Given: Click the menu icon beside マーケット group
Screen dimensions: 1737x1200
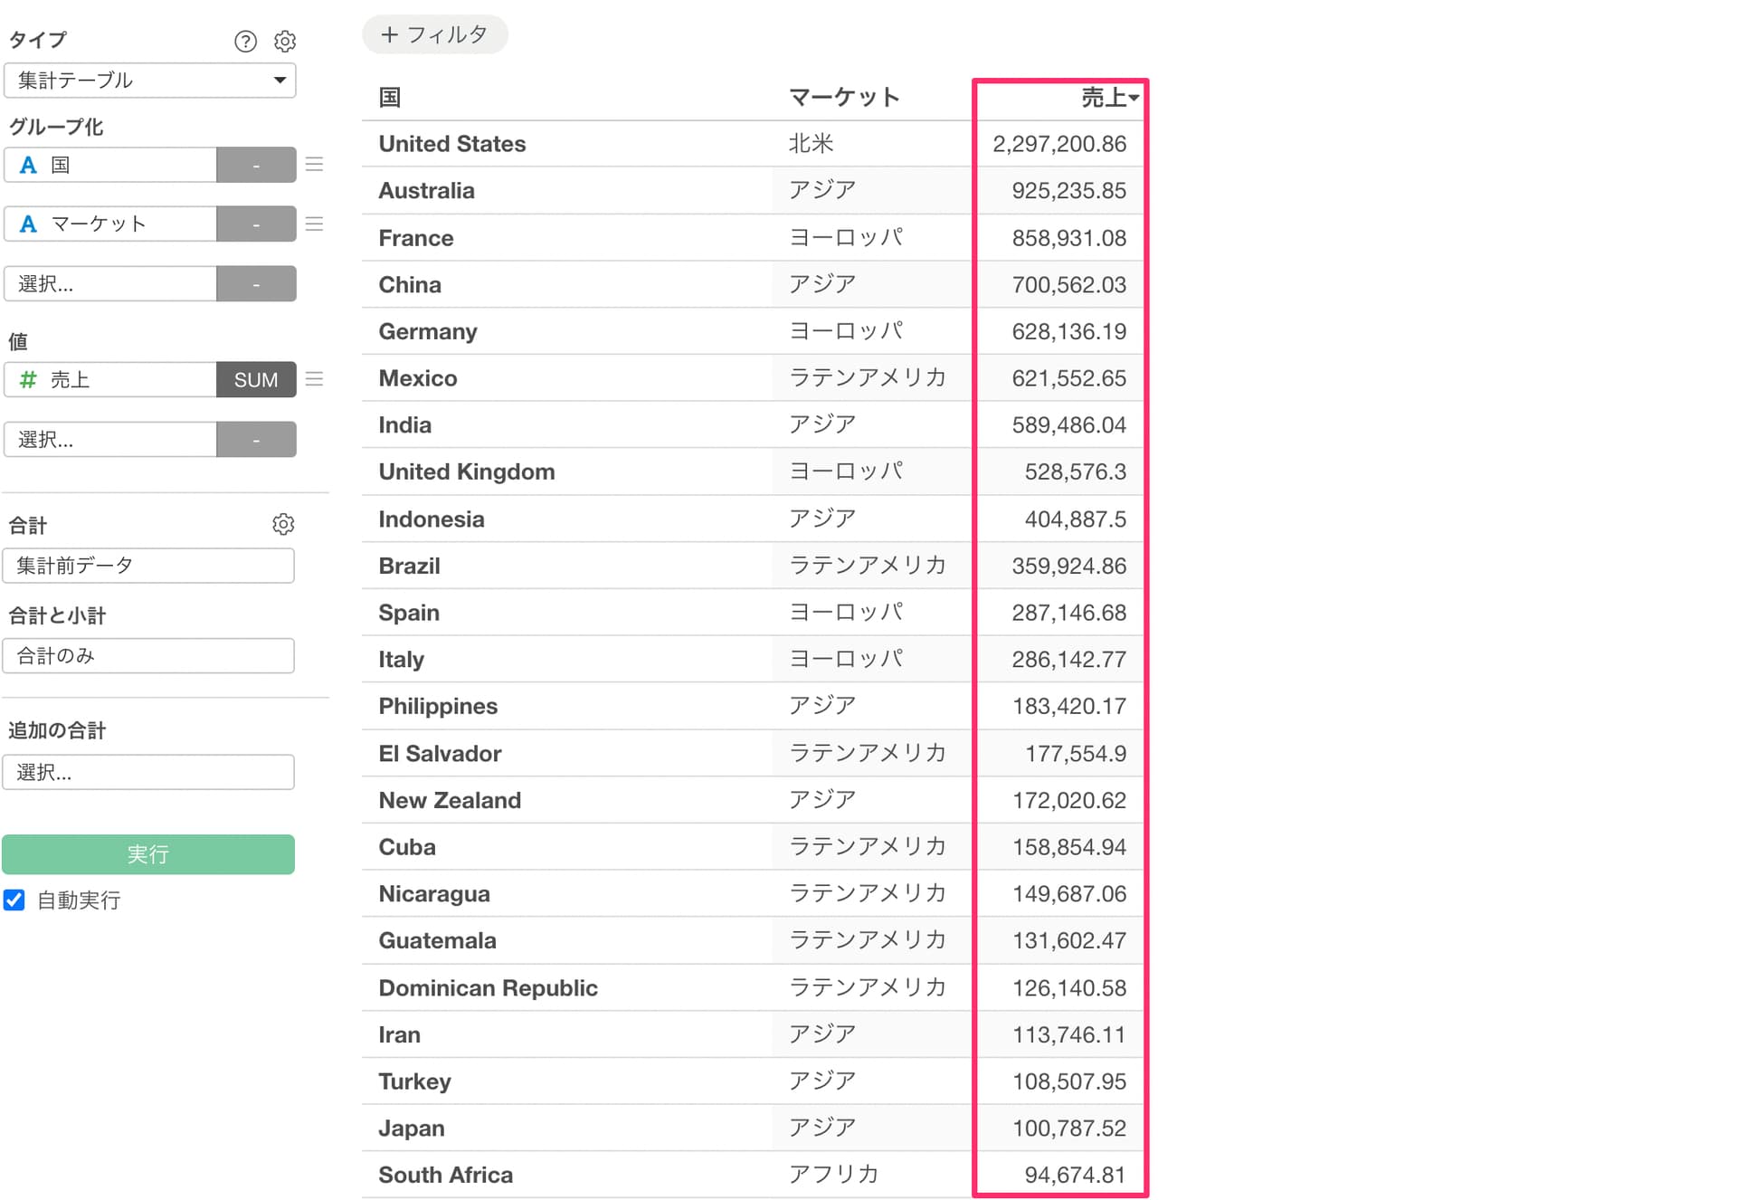Looking at the screenshot, I should [314, 224].
